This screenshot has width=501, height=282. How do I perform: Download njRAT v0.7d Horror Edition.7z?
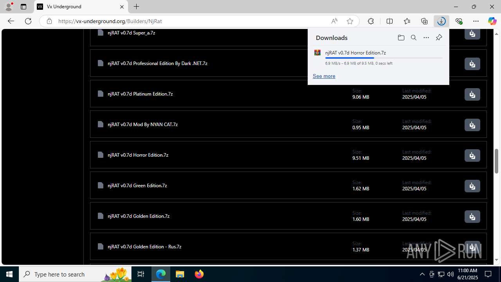coord(472,155)
